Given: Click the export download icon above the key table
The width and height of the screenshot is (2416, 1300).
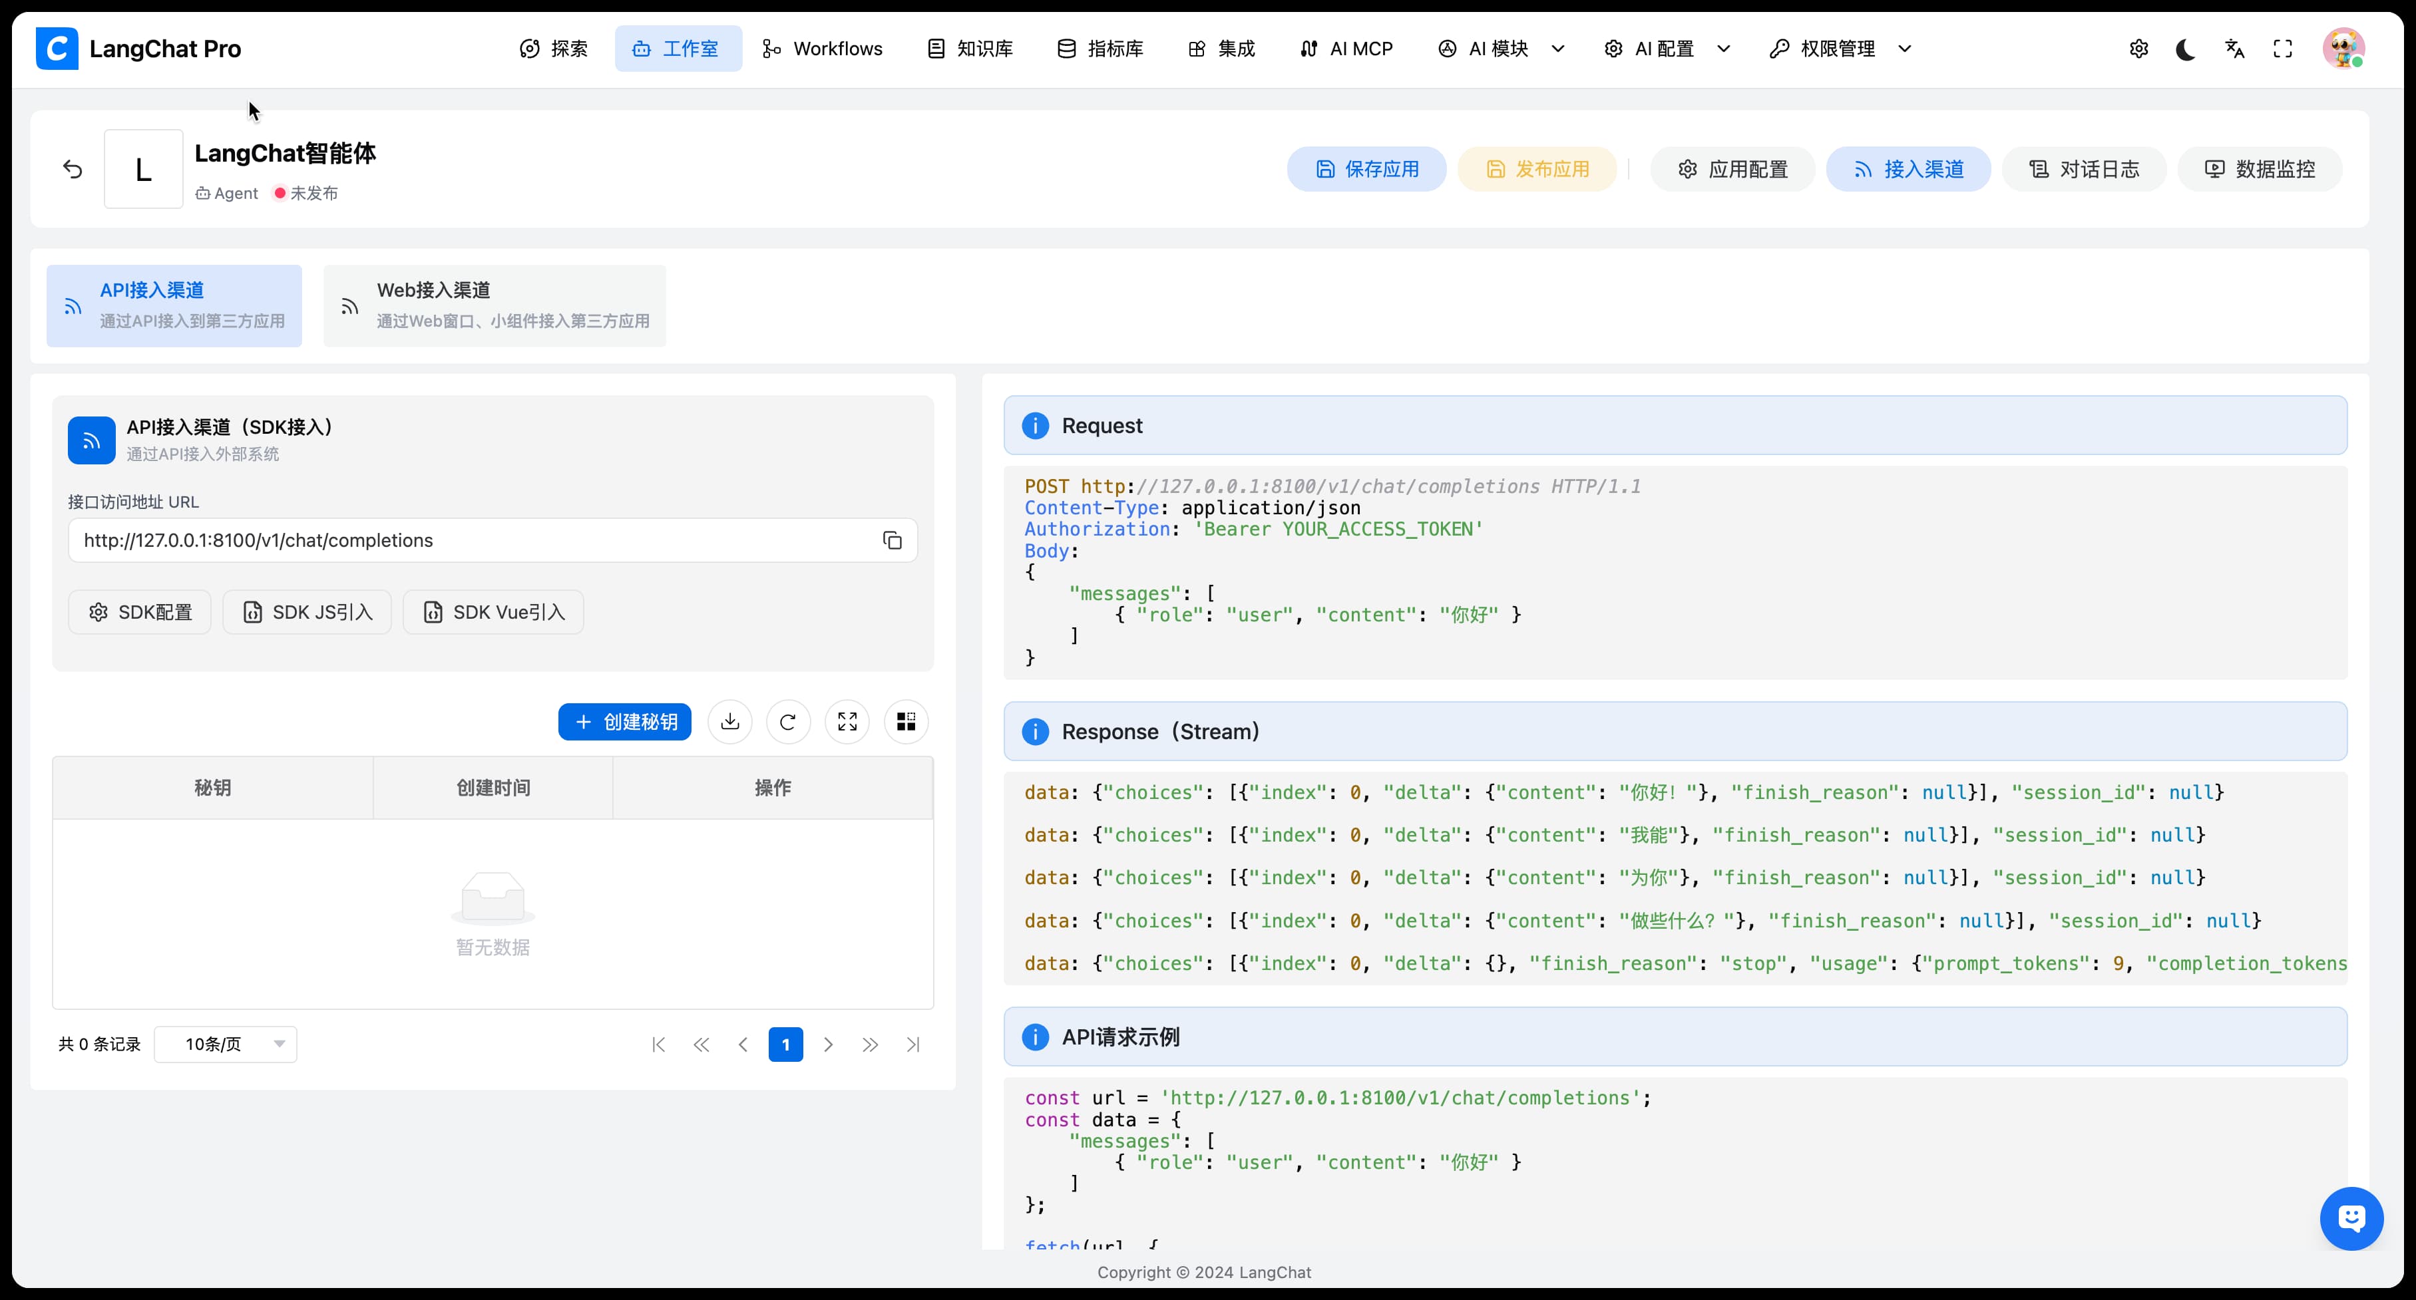Looking at the screenshot, I should pyautogui.click(x=729, y=722).
